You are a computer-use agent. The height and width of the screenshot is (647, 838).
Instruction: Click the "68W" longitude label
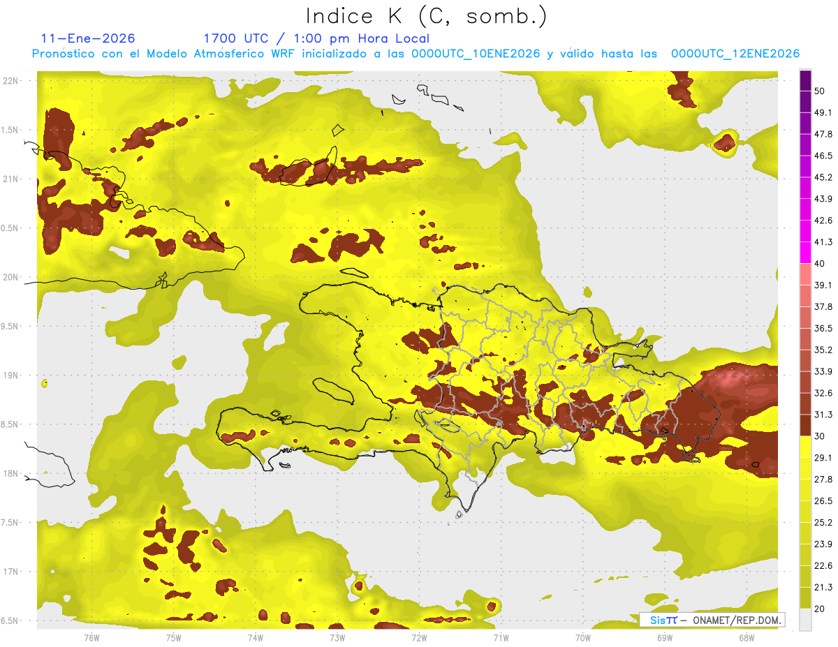(x=747, y=637)
